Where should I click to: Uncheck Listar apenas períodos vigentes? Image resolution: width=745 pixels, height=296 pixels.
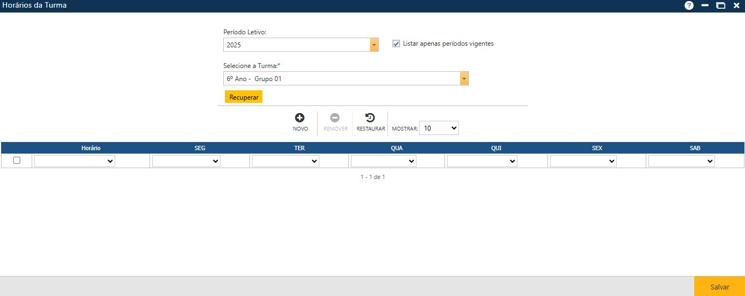396,44
